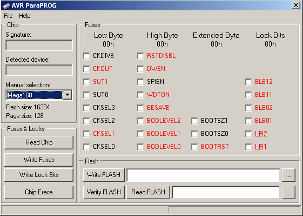Click the 'Low Byte' column heading
303x216 pixels.
click(108, 35)
